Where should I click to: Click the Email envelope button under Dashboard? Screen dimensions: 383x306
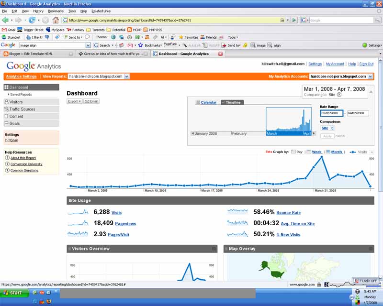pyautogui.click(x=91, y=101)
